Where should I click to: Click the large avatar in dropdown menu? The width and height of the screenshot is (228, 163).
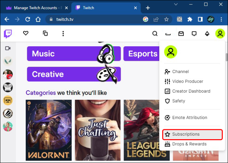[171, 52]
